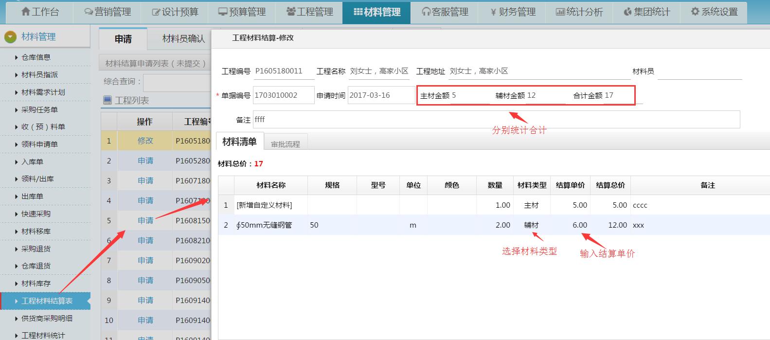
Task: Select 辅材 material type cell in row 2
Action: coord(531,225)
